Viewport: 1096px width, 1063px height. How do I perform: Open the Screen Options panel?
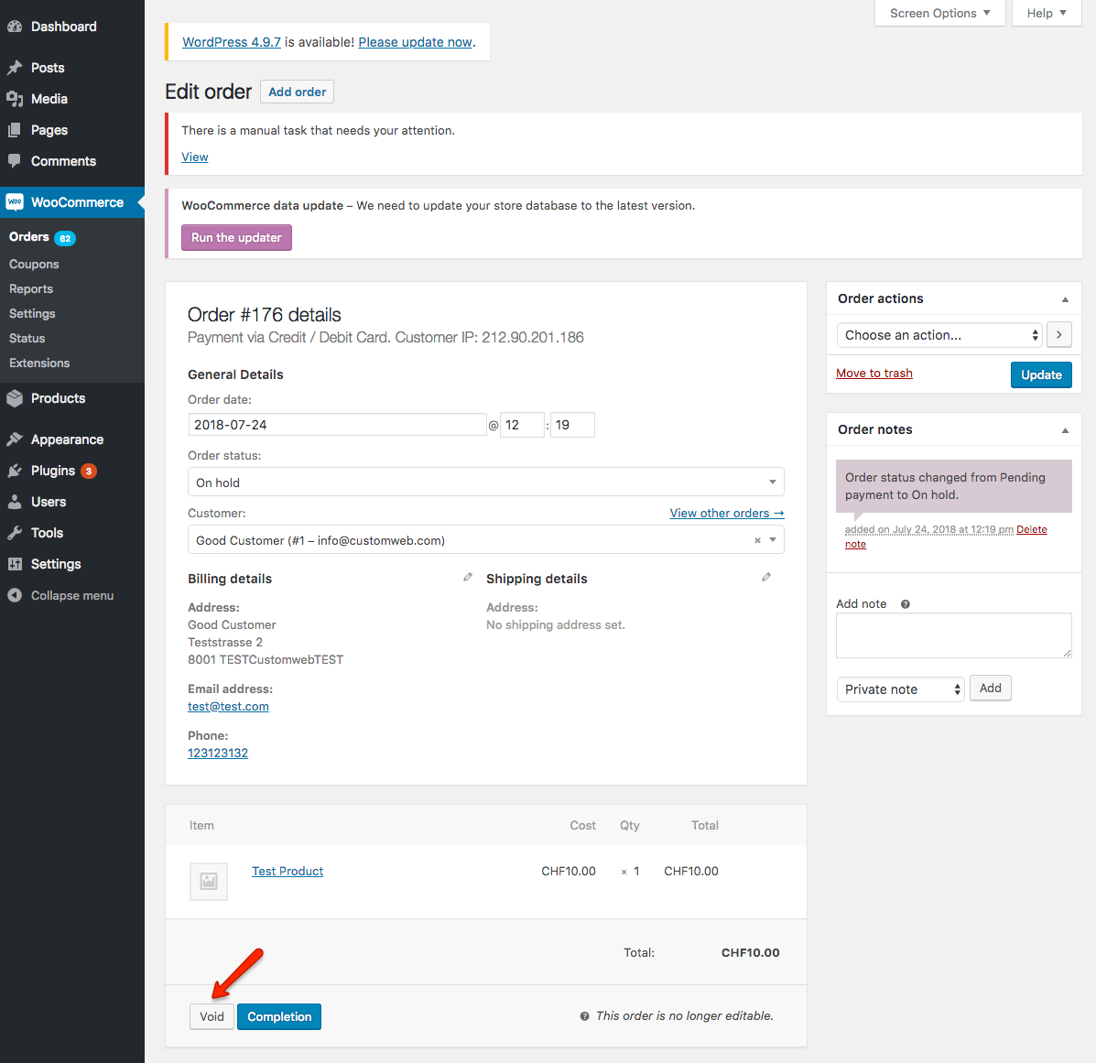pyautogui.click(x=939, y=13)
